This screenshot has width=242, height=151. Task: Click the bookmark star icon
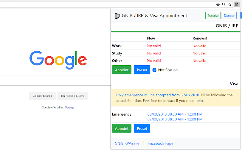[x=230, y=4]
